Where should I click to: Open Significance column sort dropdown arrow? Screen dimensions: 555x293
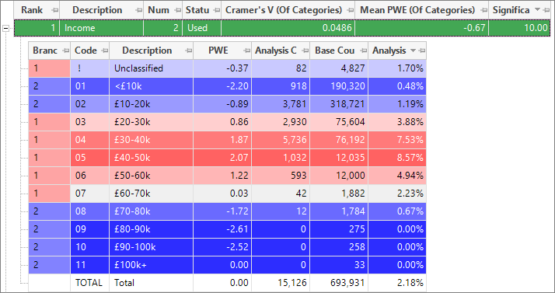point(537,10)
